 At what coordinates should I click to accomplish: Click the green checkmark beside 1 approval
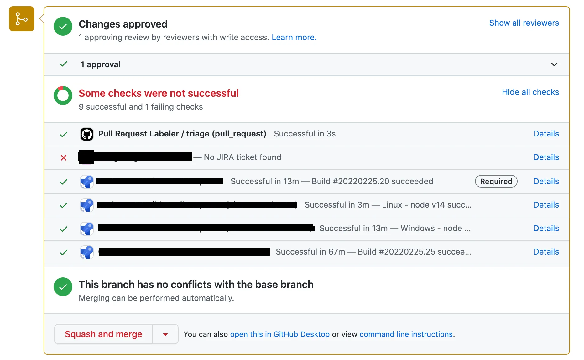pyautogui.click(x=64, y=64)
